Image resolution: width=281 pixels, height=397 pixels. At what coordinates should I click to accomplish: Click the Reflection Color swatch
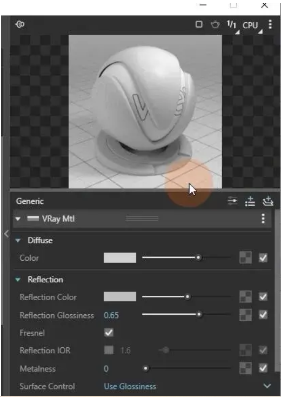120,296
